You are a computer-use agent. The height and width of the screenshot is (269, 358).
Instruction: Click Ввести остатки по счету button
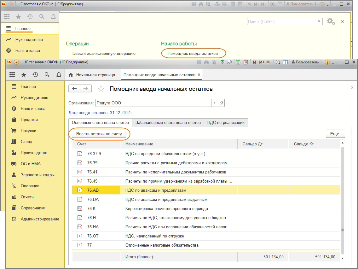99,134
